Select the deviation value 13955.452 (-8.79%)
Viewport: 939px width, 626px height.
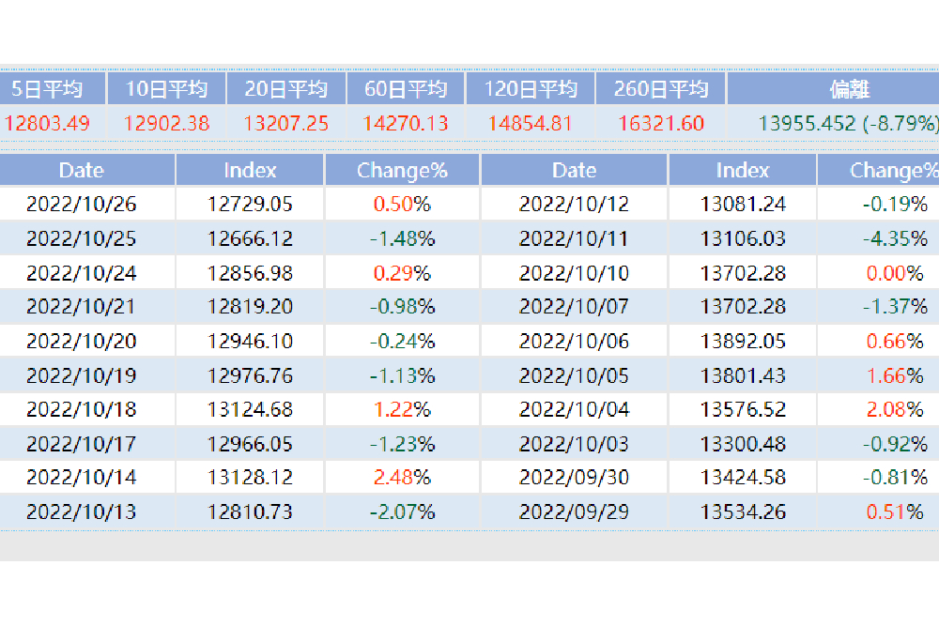point(849,123)
